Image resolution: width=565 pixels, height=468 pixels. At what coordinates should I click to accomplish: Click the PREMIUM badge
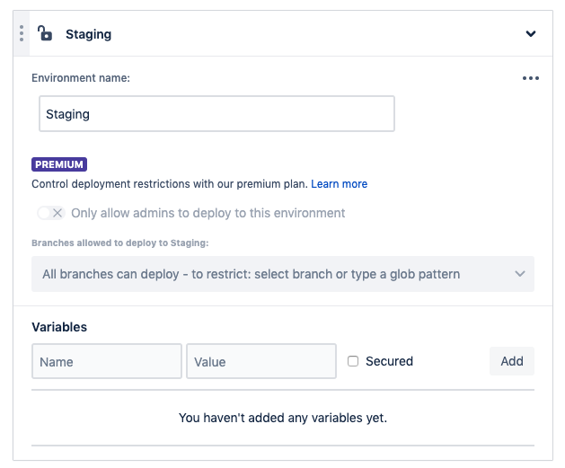click(59, 164)
